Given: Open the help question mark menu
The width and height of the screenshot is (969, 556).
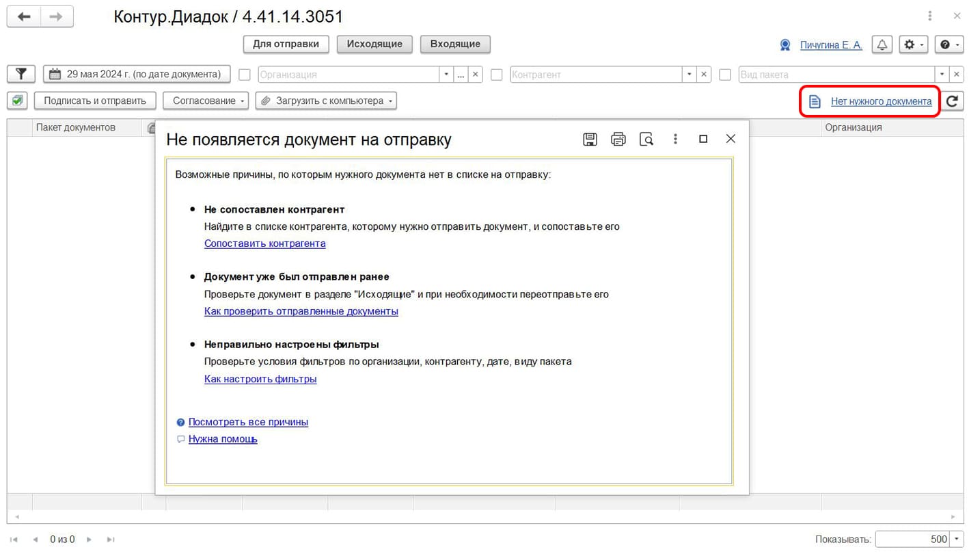Looking at the screenshot, I should 948,44.
